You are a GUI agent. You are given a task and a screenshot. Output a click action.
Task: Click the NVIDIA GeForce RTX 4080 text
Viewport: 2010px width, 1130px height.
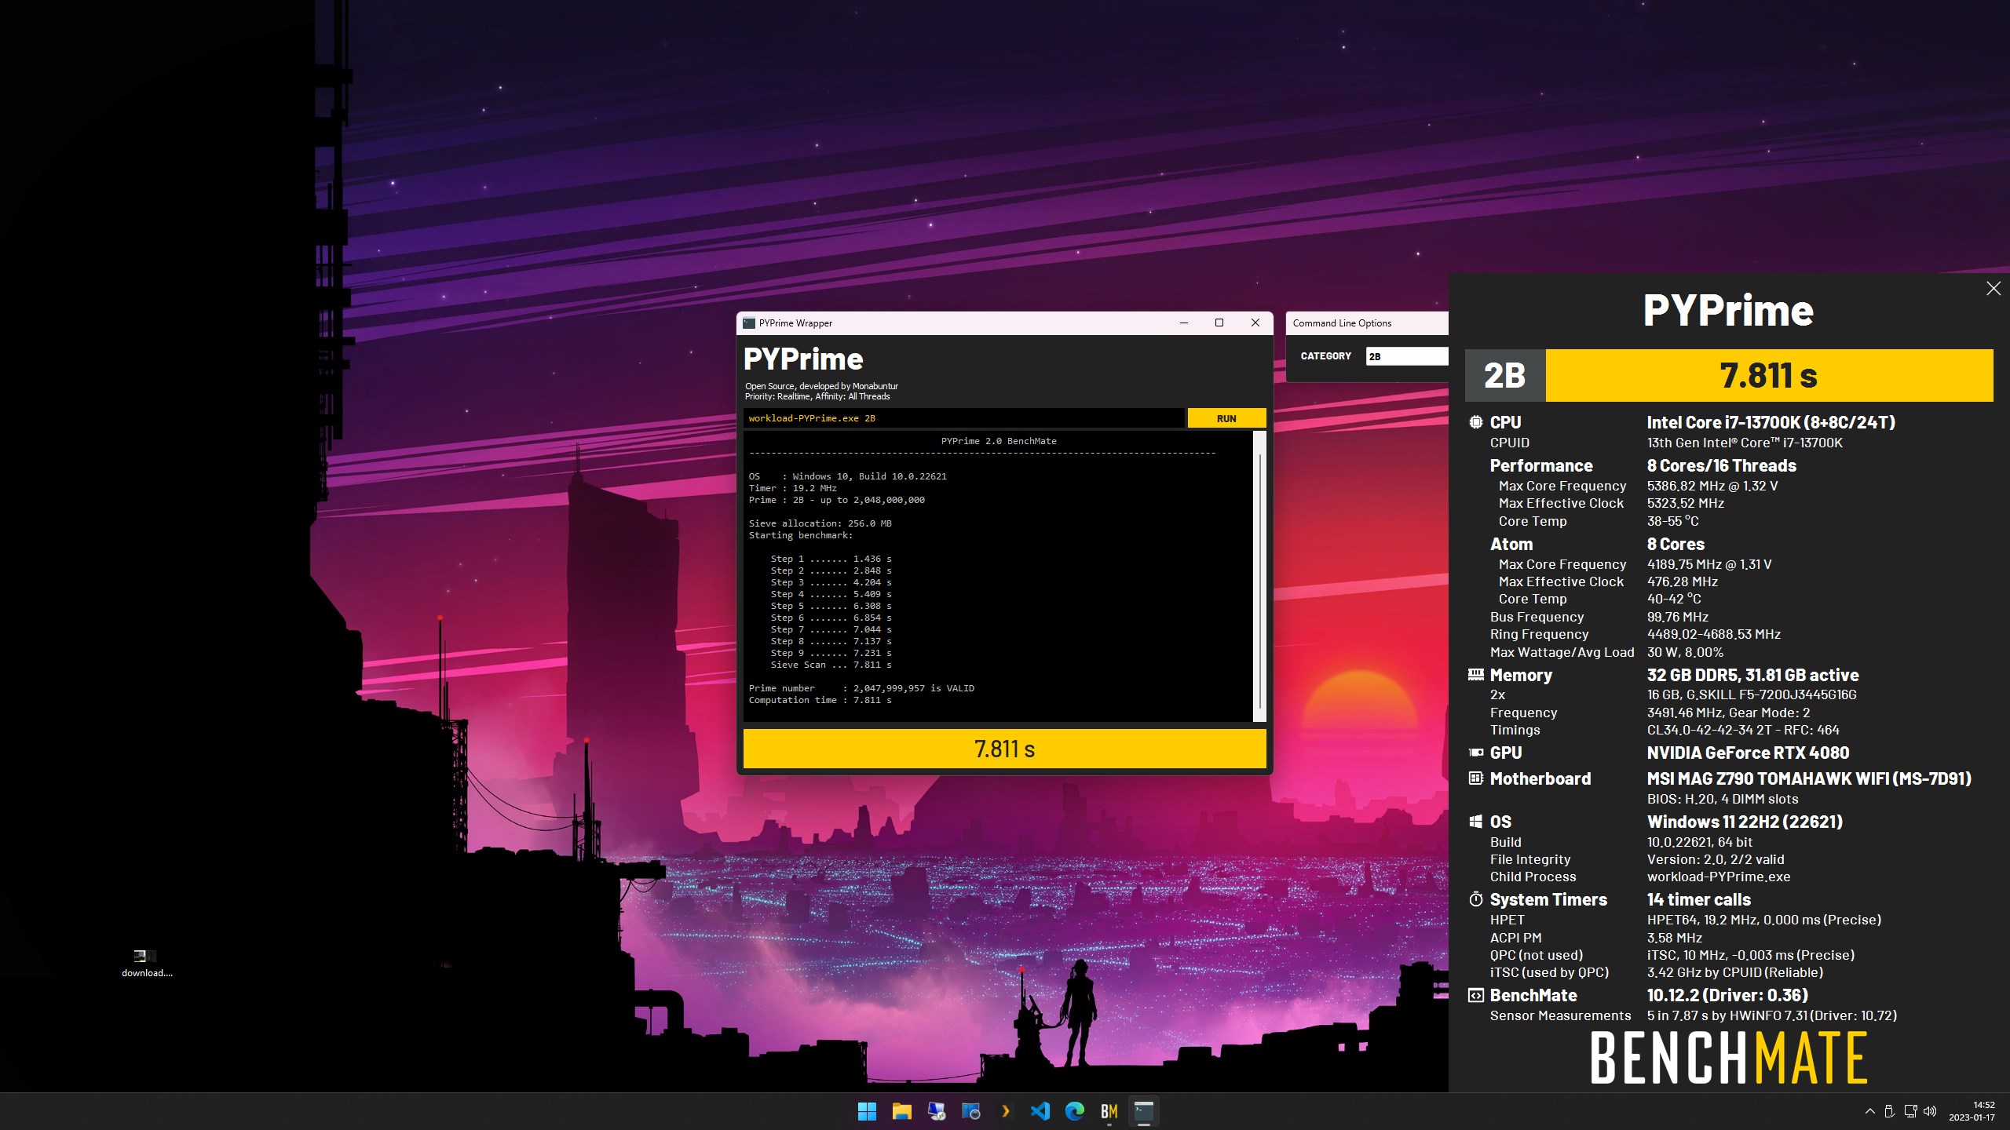[1748, 753]
